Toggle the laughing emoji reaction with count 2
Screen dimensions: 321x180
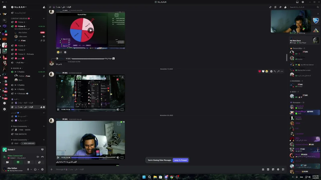(59, 52)
